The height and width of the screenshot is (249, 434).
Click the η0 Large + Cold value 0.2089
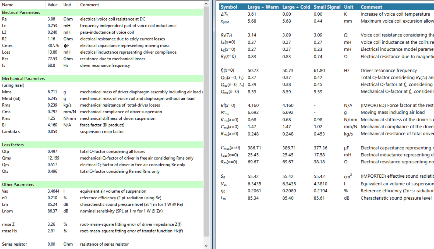click(x=289, y=191)
